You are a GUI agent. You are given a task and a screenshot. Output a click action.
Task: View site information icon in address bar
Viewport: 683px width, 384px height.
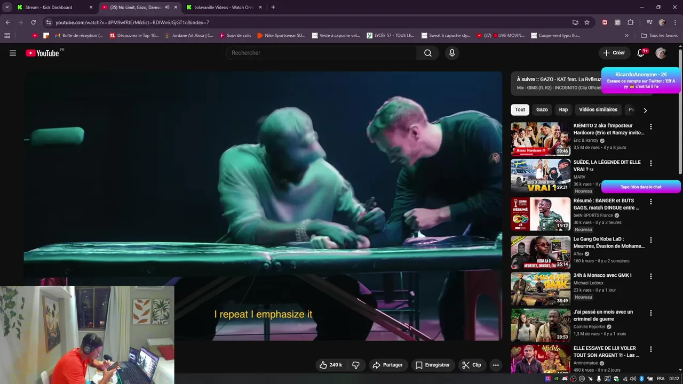49,22
